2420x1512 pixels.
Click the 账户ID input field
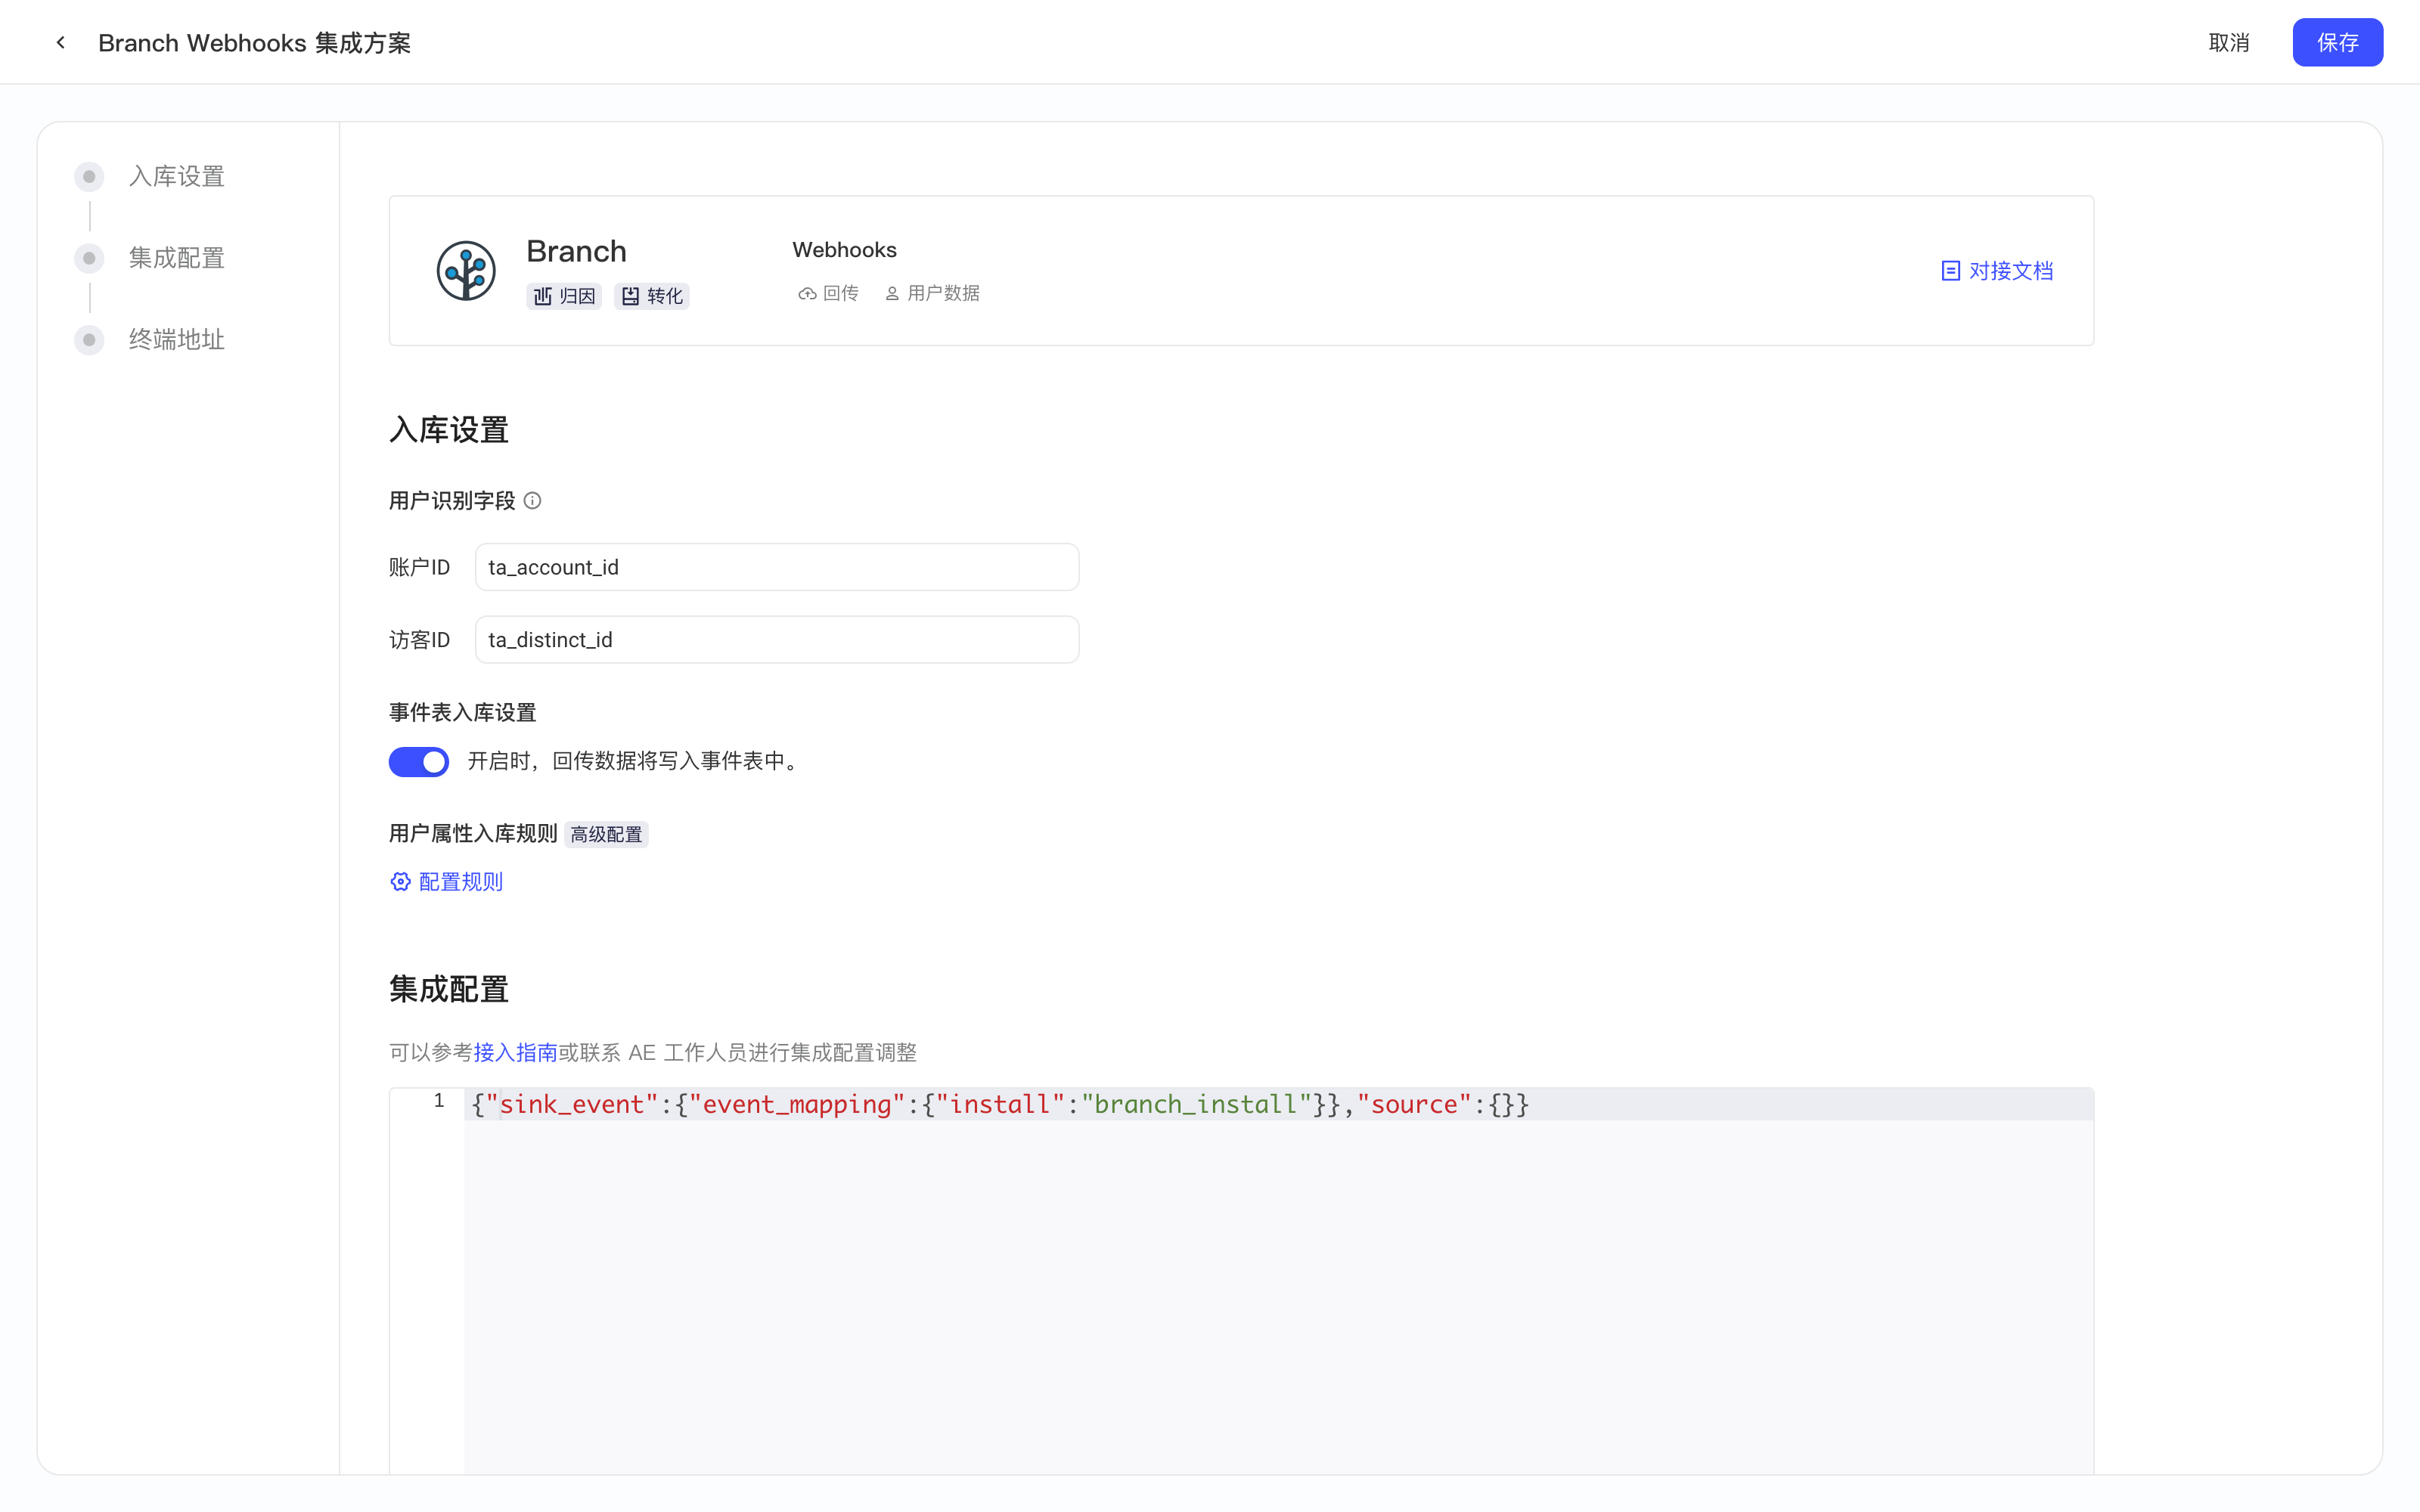pos(777,567)
